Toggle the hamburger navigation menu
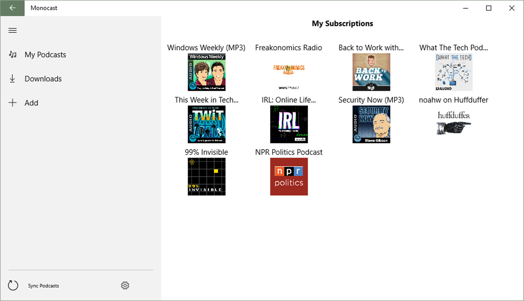This screenshot has height=301, width=524. [x=13, y=31]
